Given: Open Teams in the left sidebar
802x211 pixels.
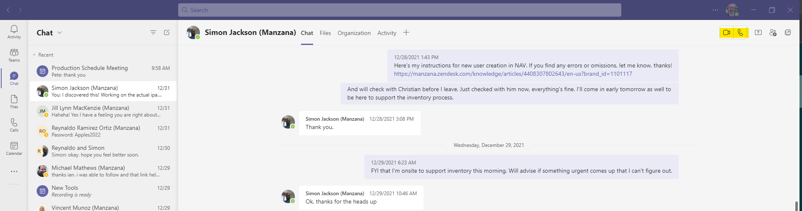Looking at the screenshot, I should point(14,55).
